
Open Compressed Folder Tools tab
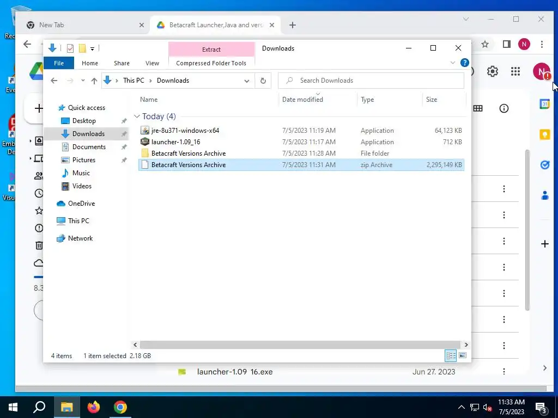(x=211, y=63)
